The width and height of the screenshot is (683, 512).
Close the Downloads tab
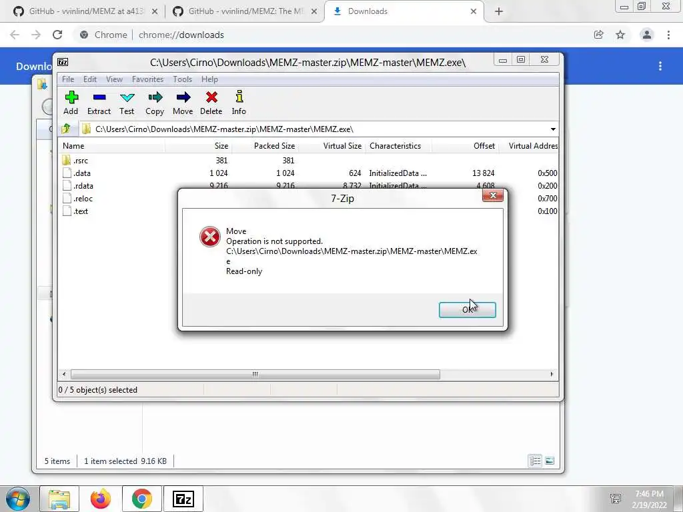pos(474,12)
